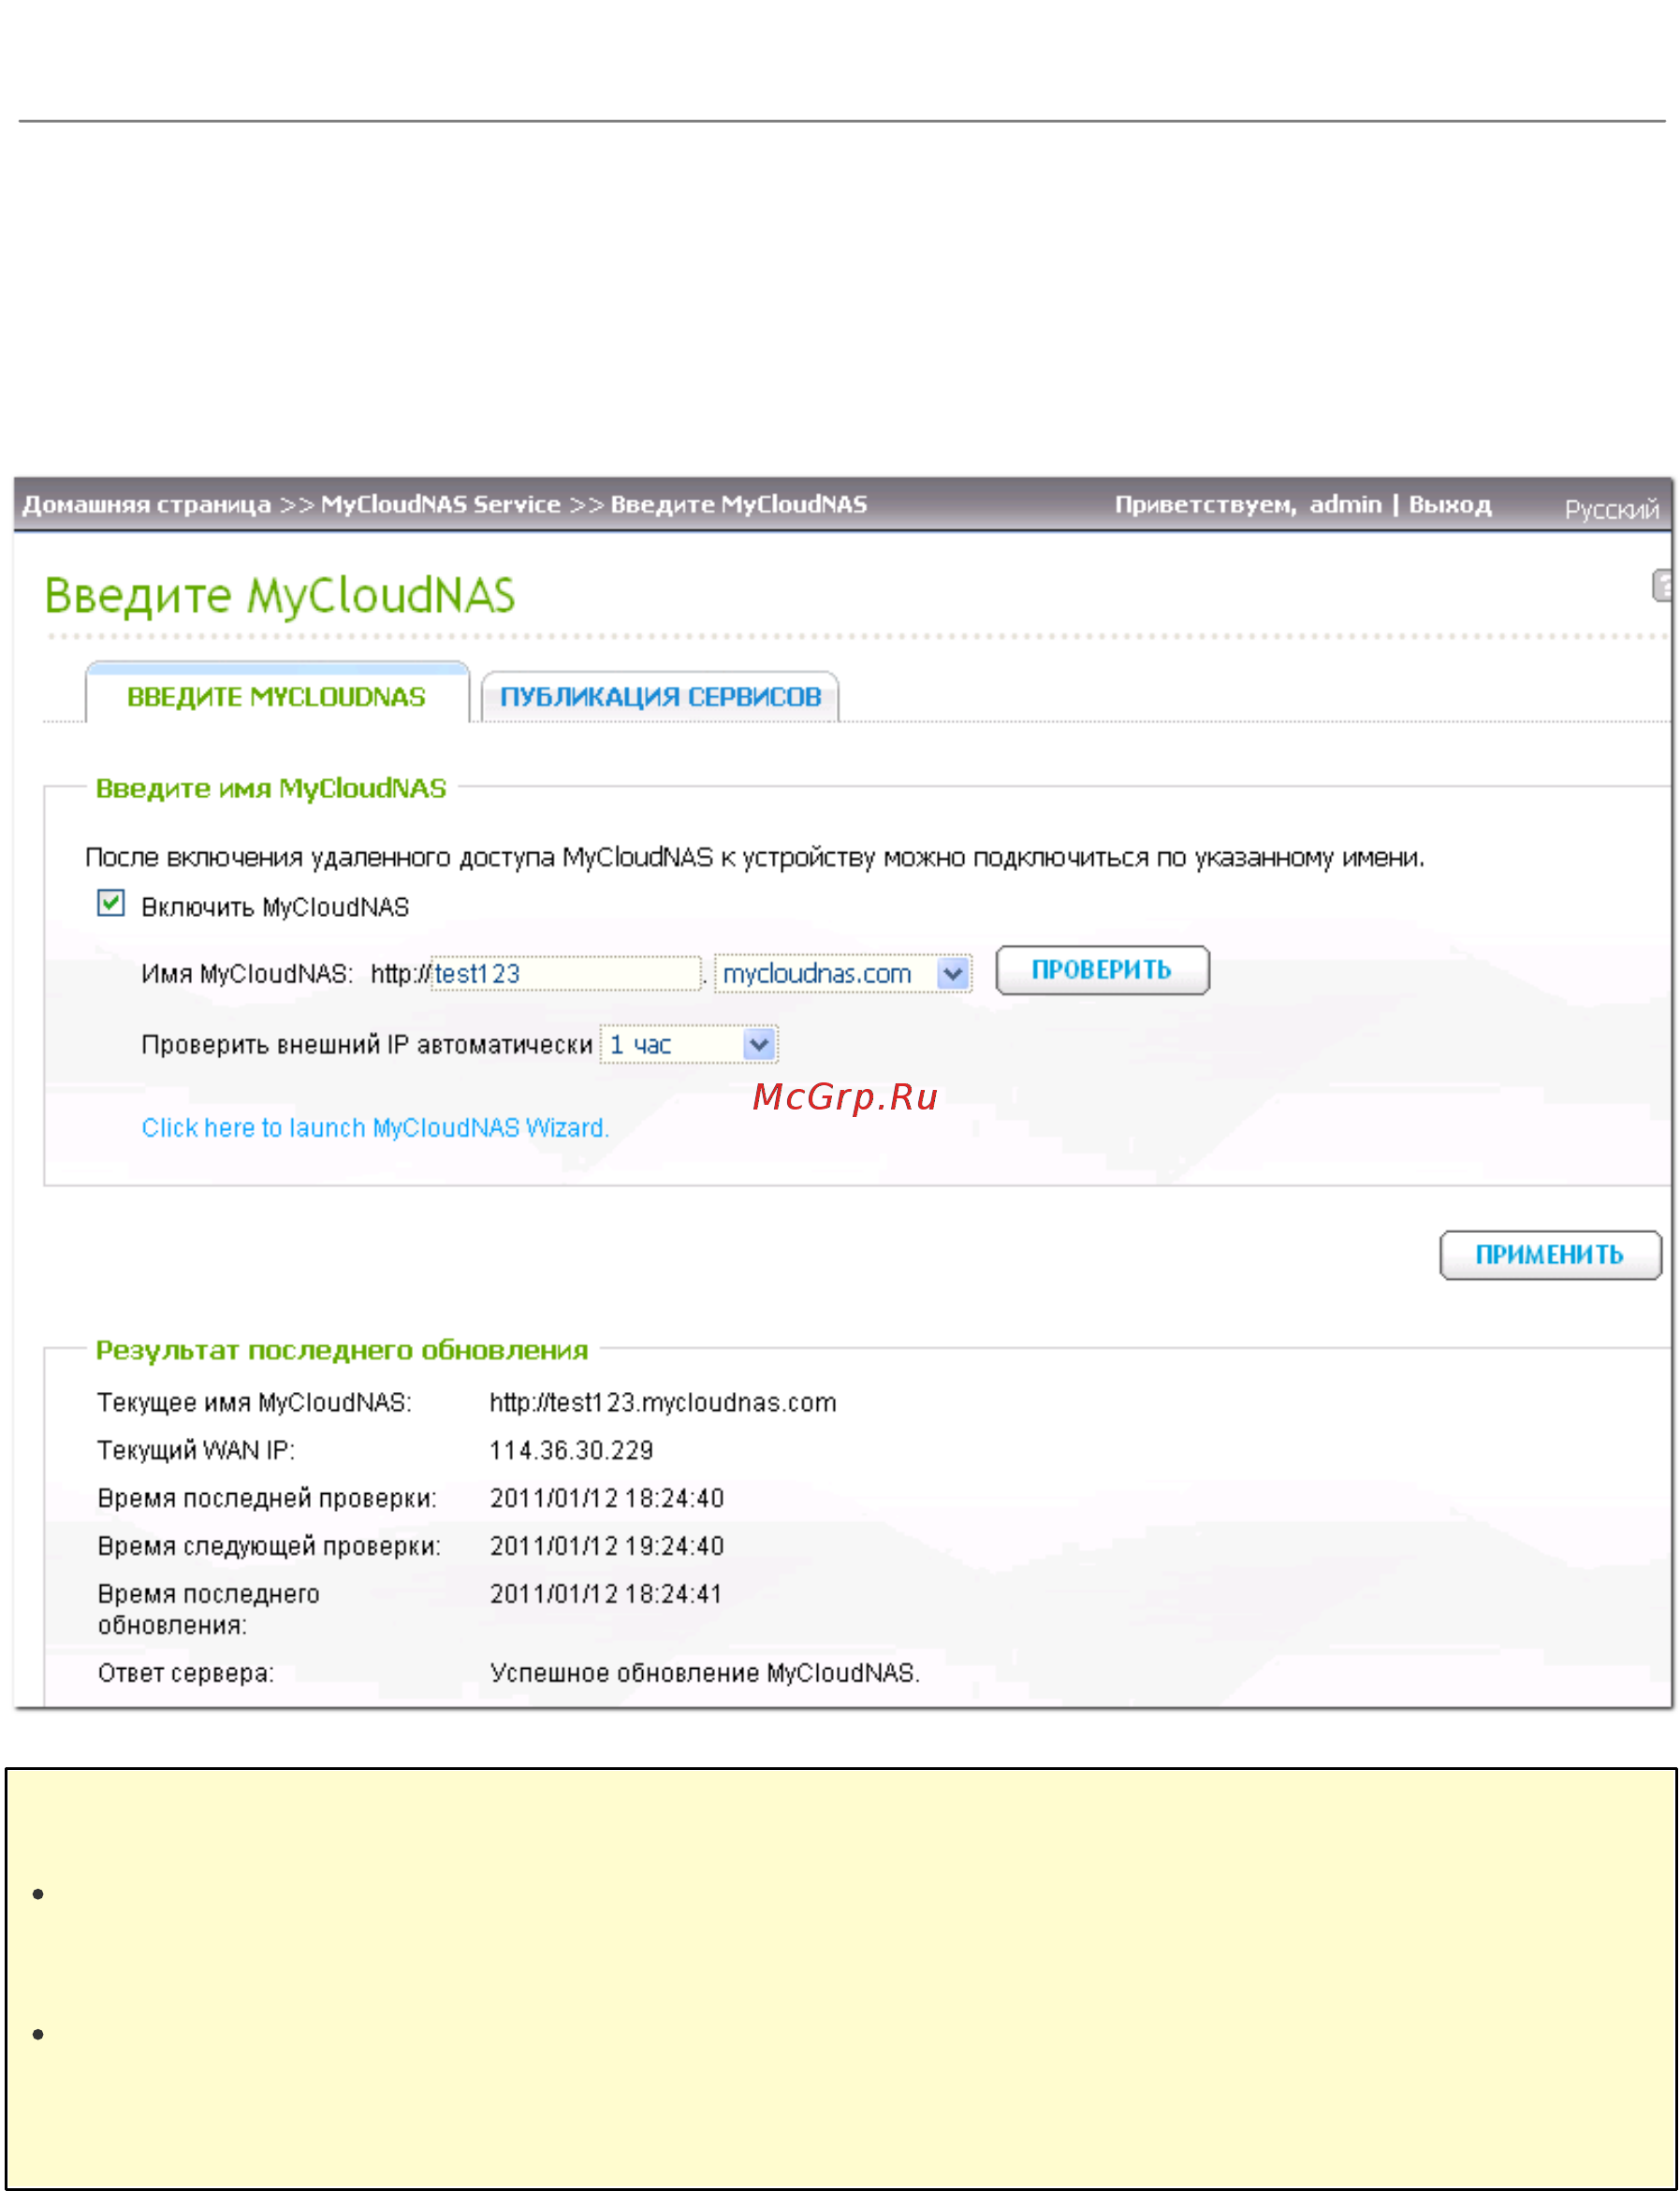Select the last update time 2011/01/12 18:24:41
Screen dimensions: 1680x2191
tap(606, 1595)
